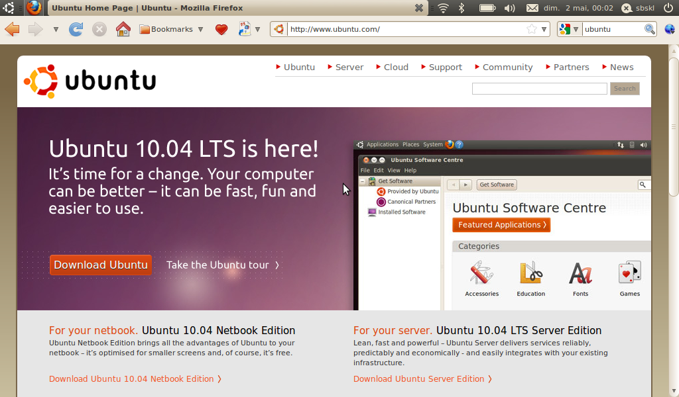Click the vertical scrollbar thumb

(674, 126)
